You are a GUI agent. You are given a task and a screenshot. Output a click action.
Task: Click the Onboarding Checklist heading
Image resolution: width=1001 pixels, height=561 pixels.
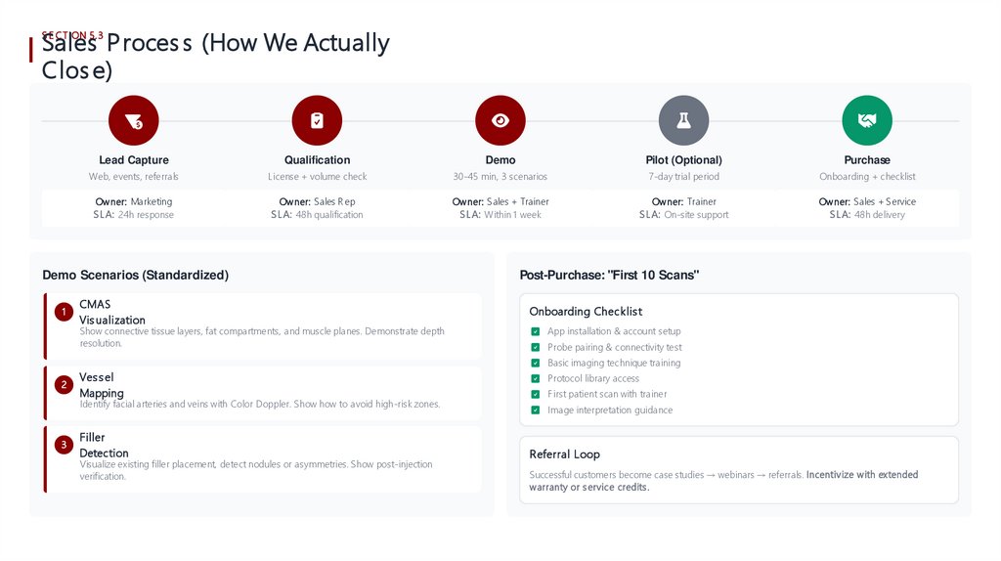click(x=586, y=312)
